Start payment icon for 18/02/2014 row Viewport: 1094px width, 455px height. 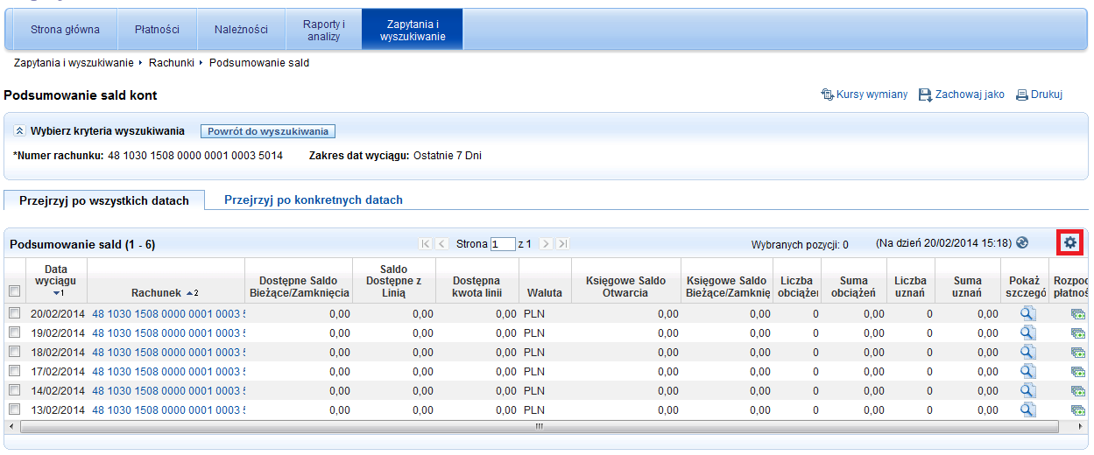(1077, 353)
